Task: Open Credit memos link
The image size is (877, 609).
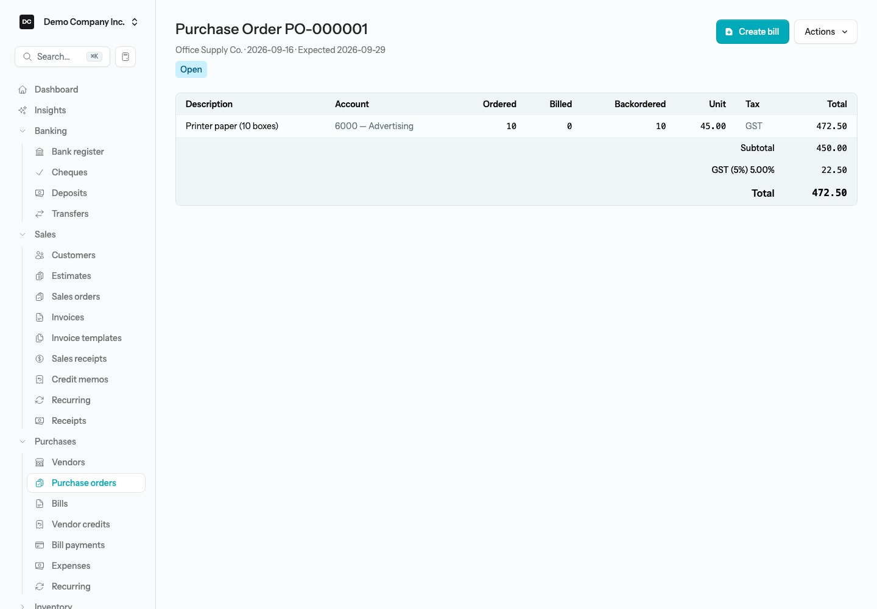Action: pos(80,379)
